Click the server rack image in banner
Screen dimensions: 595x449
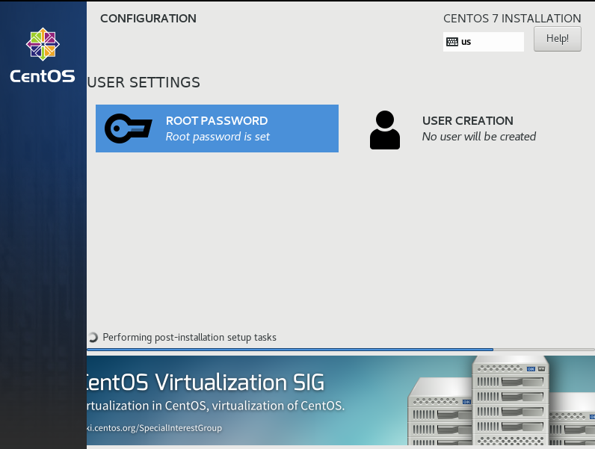pyautogui.click(x=501, y=403)
